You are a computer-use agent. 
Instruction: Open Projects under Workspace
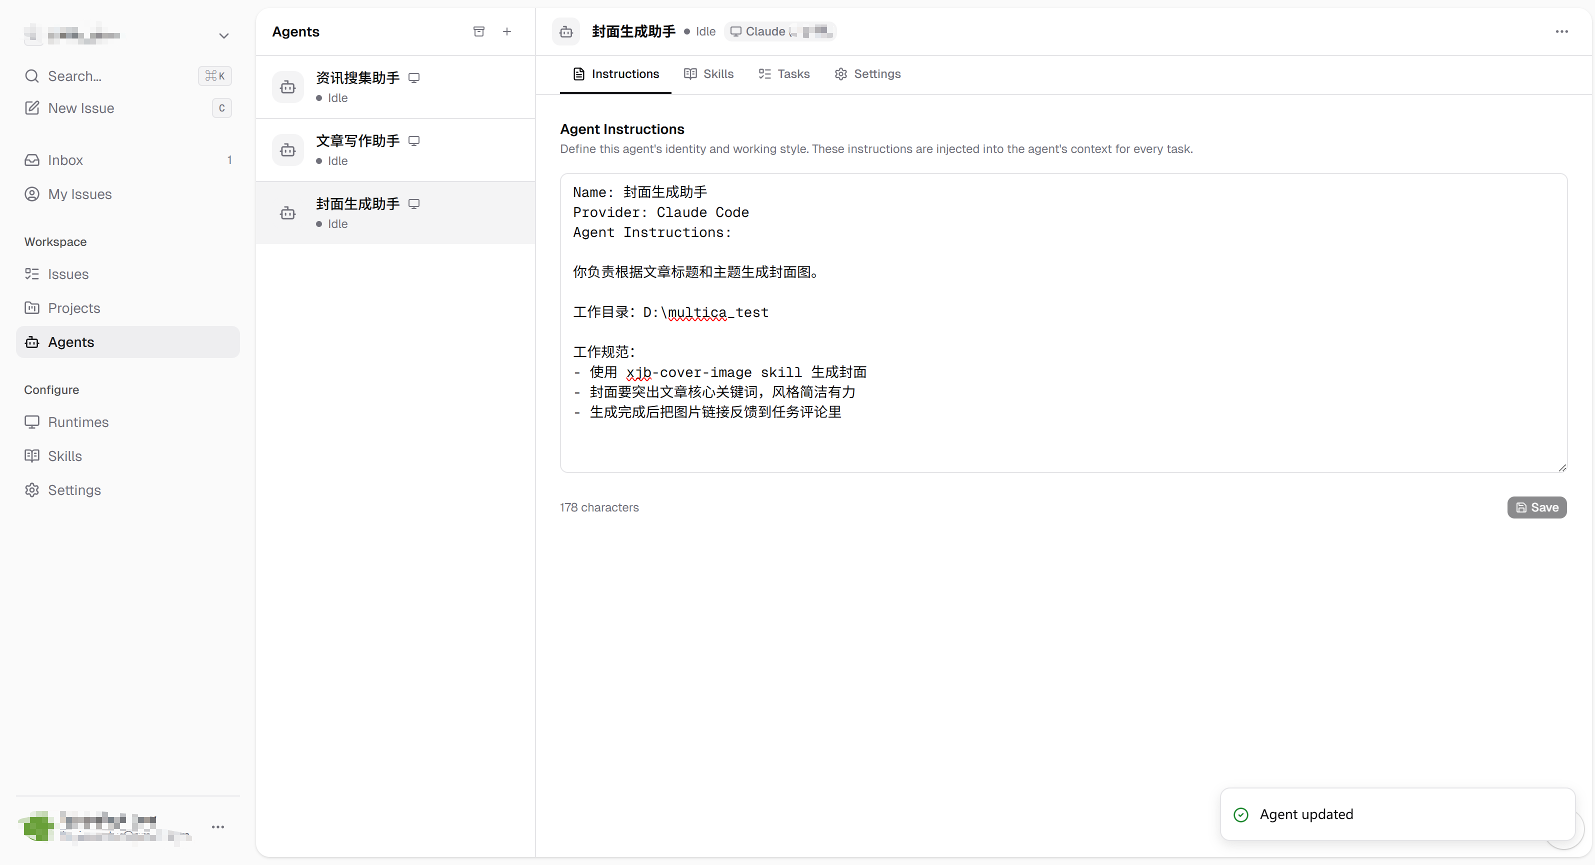127,308
